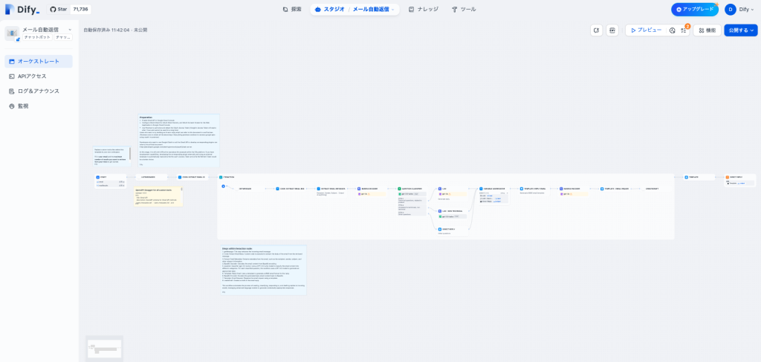The width and height of the screenshot is (761, 362).
Task: Open the ENV environment variables icon
Action: pos(612,30)
